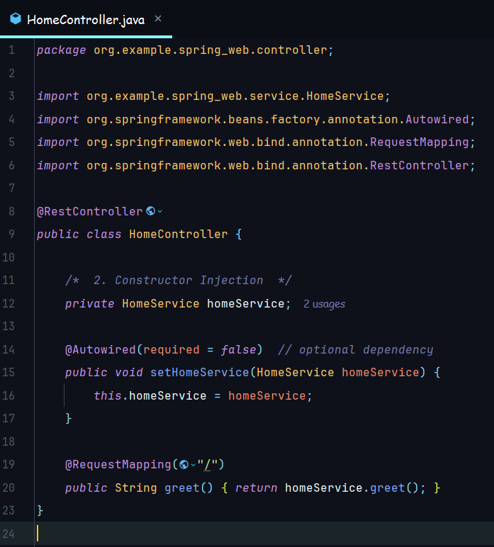Click the @RestController annotation on line 8
The image size is (494, 547).
(90, 211)
